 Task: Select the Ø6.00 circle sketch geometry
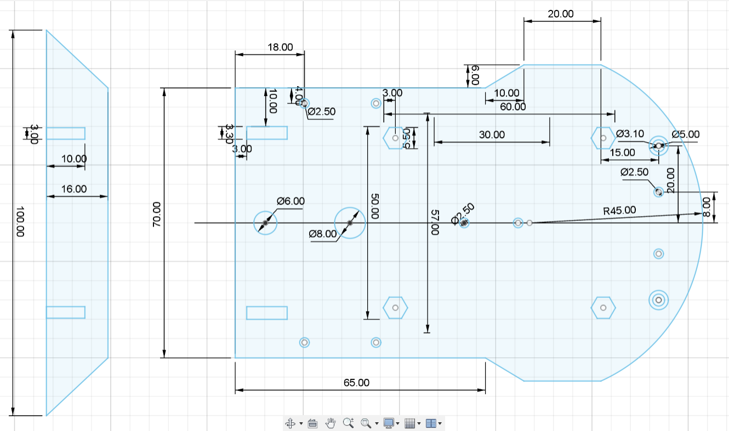[265, 223]
